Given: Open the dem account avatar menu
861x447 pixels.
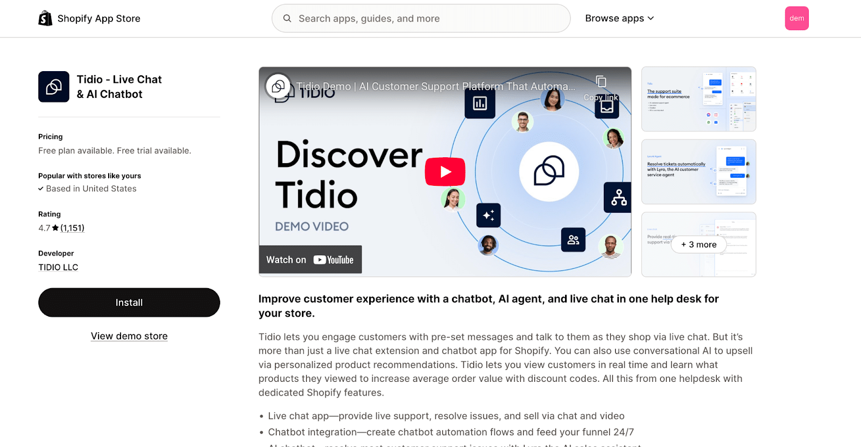Looking at the screenshot, I should (796, 18).
